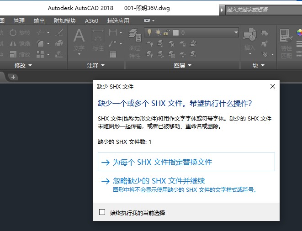This screenshot has height=231, width=302.
Task: Click the Table icon in annotation panel
Action: [113, 54]
